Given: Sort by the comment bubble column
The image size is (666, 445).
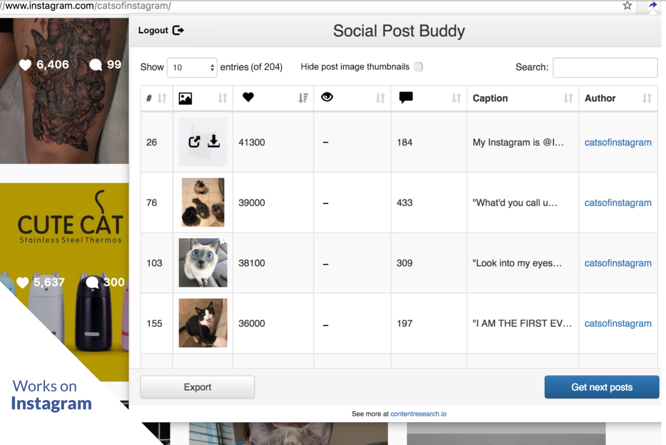Looking at the screenshot, I should click(455, 98).
